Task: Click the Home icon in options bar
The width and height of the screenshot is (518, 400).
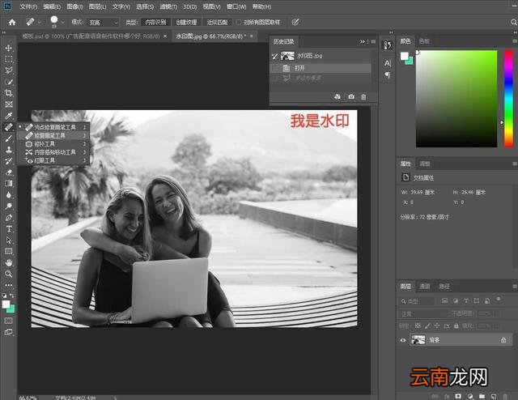Action: [x=12, y=22]
